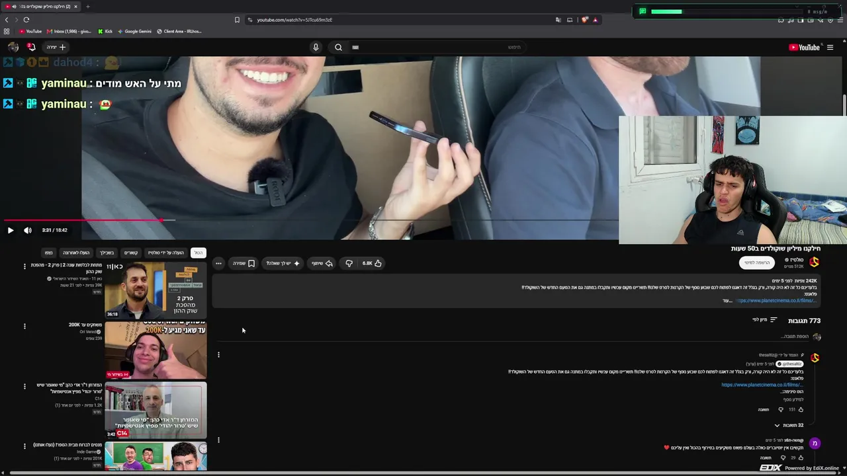The width and height of the screenshot is (847, 476).
Task: Click the create (+) button
Action: (x=56, y=47)
